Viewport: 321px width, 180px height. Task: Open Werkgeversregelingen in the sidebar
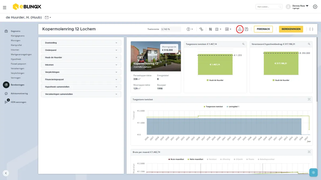[21, 55]
